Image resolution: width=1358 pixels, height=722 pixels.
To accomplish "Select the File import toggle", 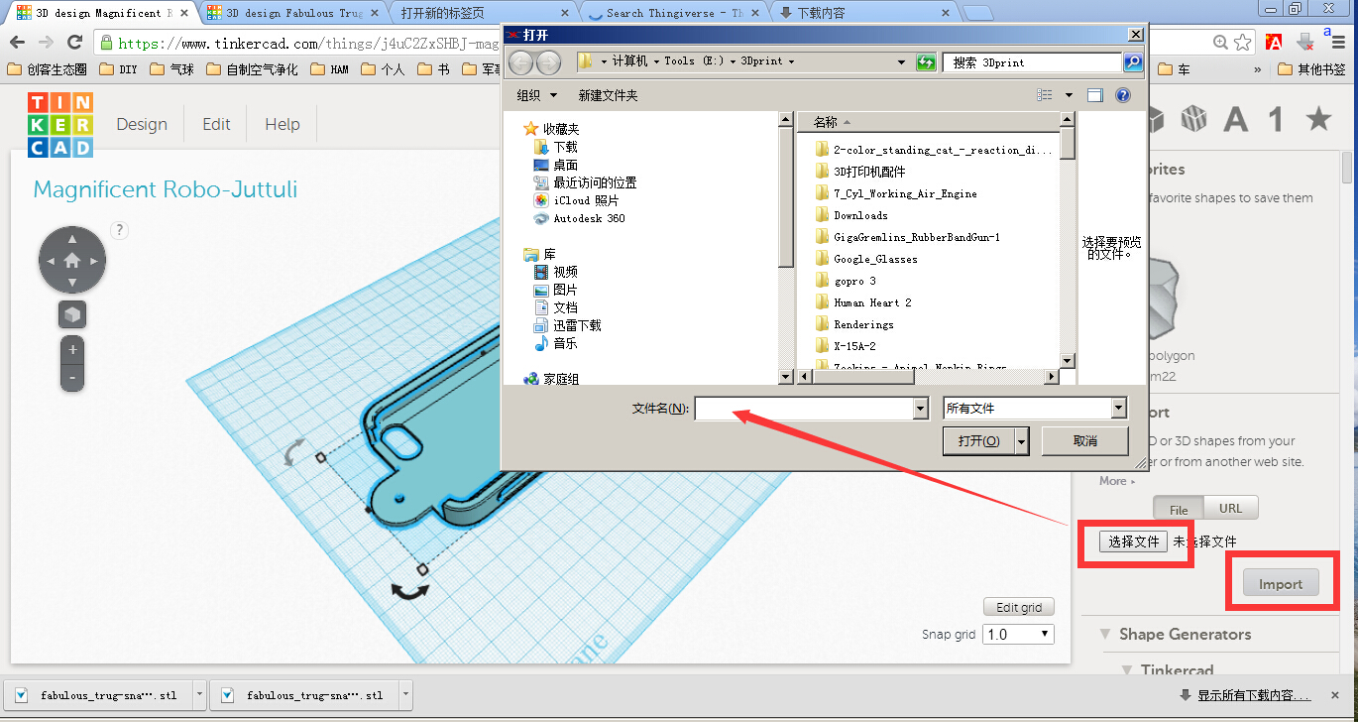I will pos(1179,509).
